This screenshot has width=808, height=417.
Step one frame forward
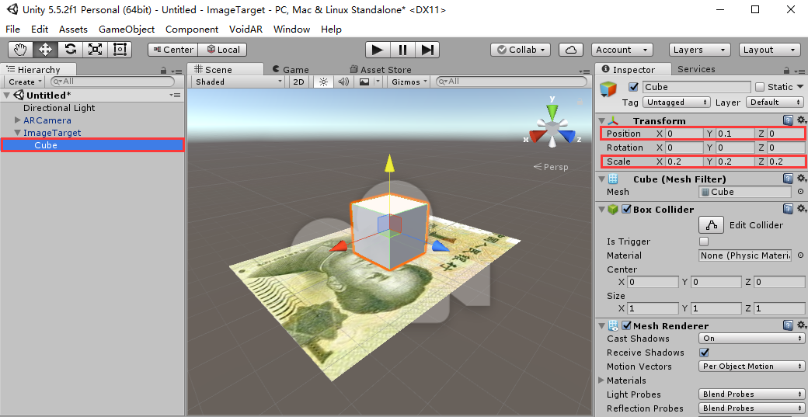427,50
